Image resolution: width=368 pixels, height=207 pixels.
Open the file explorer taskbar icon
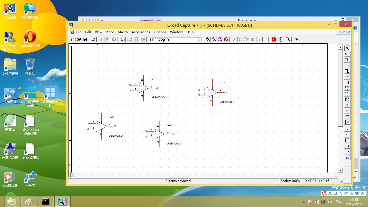(x=12, y=202)
